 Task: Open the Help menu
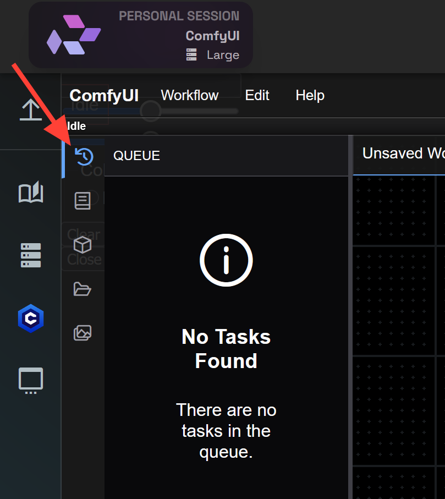click(x=310, y=96)
